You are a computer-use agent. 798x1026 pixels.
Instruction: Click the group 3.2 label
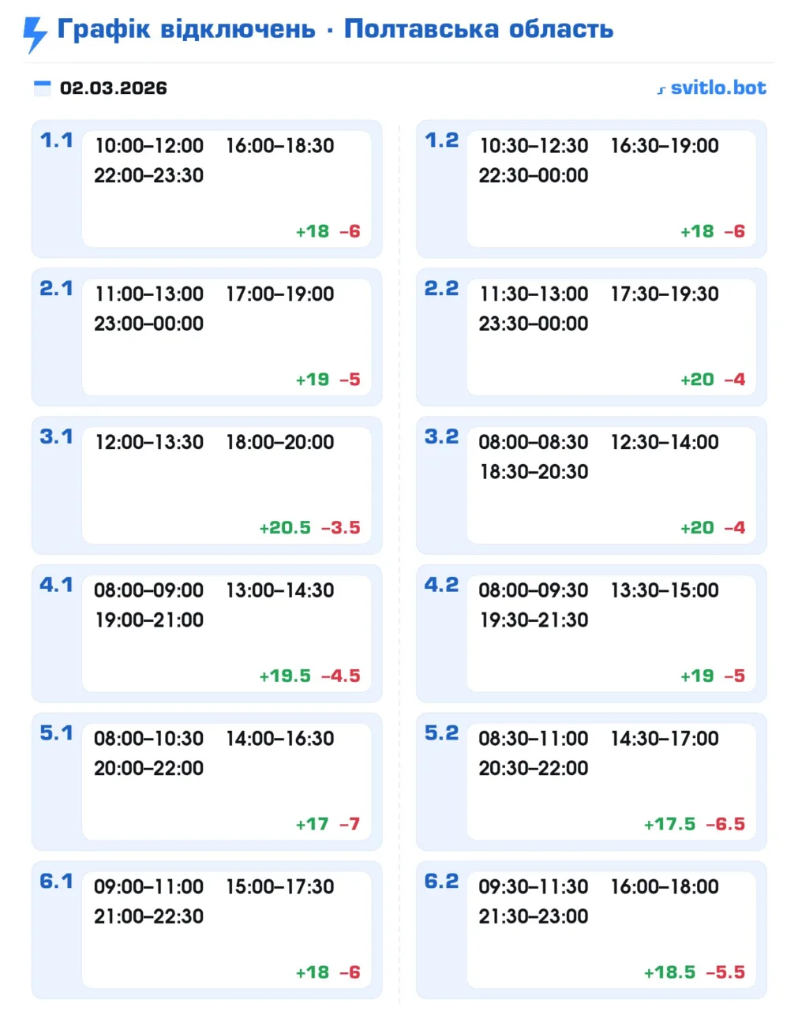(441, 436)
